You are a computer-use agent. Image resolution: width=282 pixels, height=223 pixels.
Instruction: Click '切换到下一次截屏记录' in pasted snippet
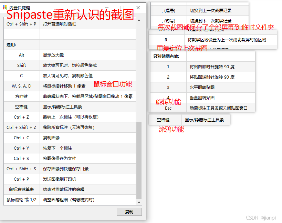click(211, 21)
